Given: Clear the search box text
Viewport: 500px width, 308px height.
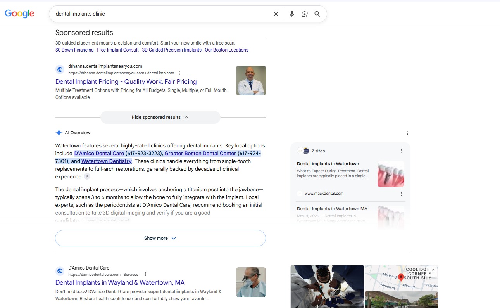Looking at the screenshot, I should click(x=276, y=14).
